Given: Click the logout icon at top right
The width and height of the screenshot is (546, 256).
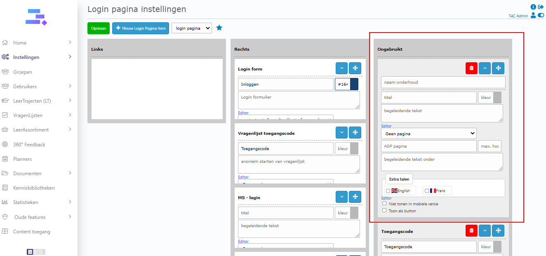Looking at the screenshot, I should [541, 7].
